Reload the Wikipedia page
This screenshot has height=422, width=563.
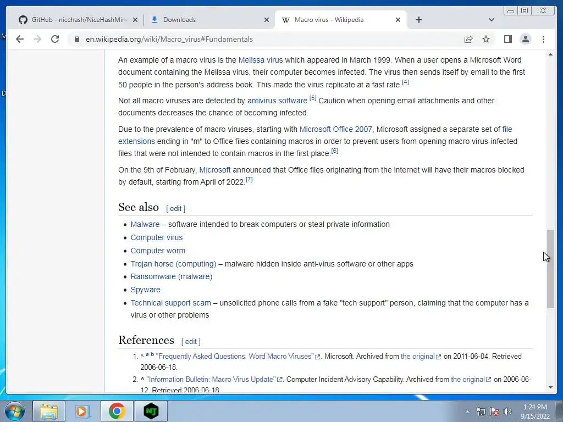(55, 39)
